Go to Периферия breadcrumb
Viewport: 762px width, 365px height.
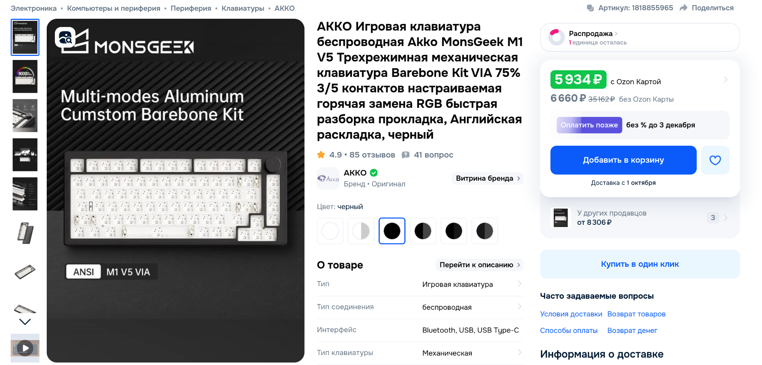[191, 8]
